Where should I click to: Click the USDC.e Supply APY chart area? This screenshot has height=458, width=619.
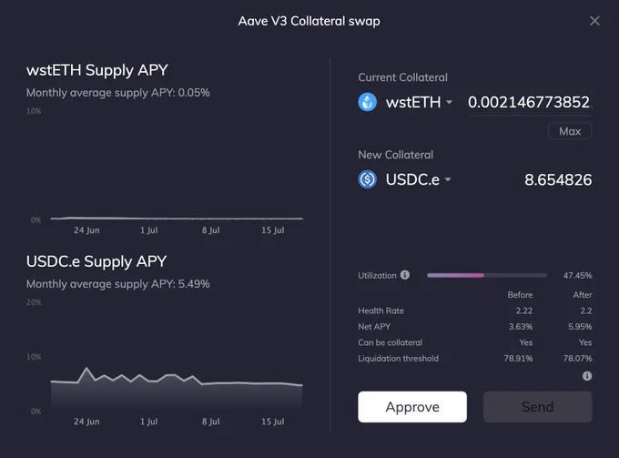pos(177,389)
